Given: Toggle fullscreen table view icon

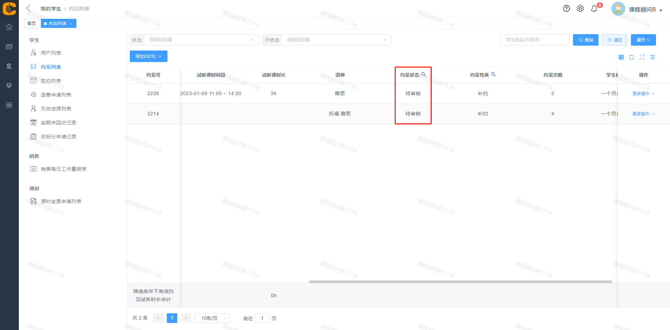Looking at the screenshot, I should [x=642, y=57].
